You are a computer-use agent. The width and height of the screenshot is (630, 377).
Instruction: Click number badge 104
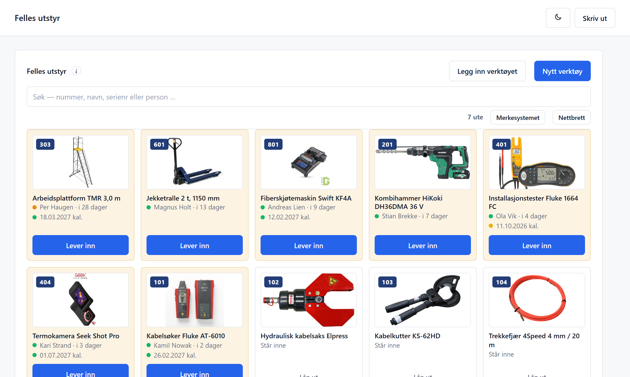click(x=502, y=282)
